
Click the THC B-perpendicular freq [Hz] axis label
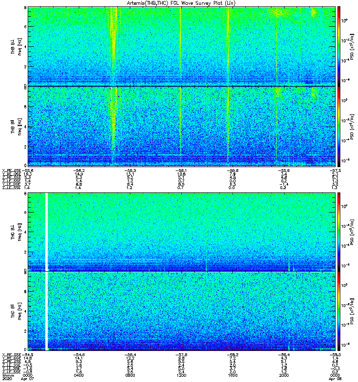click(x=20, y=232)
